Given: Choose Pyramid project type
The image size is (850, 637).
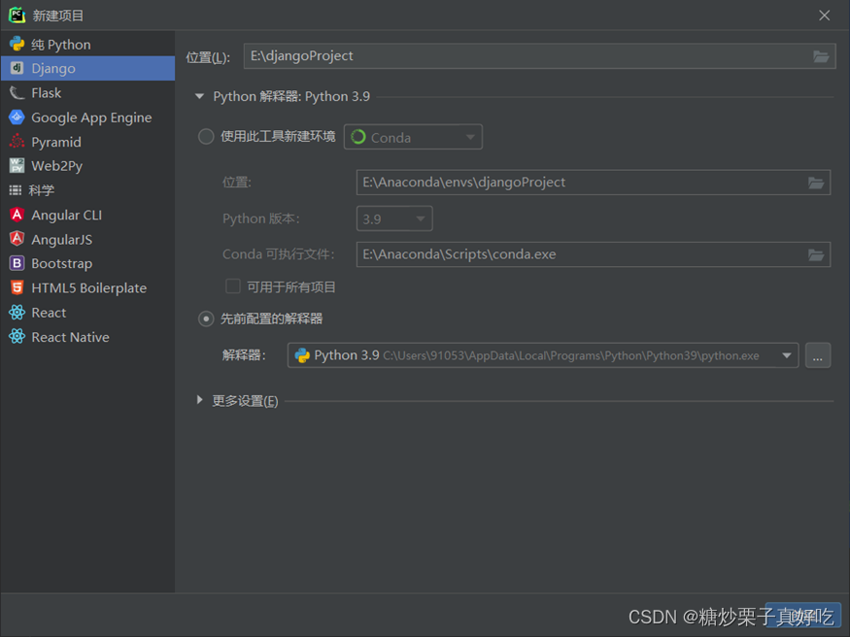Looking at the screenshot, I should [x=87, y=142].
